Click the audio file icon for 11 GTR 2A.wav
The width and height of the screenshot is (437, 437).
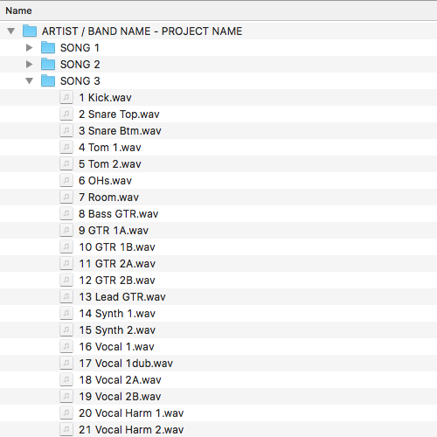(66, 263)
